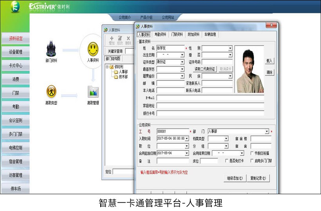
Task: Select the 人事部 folder in tree
Action: (x=123, y=72)
